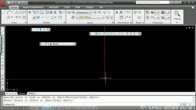Open the Annotate ribbon tab
The image size is (196, 110).
(54, 7)
